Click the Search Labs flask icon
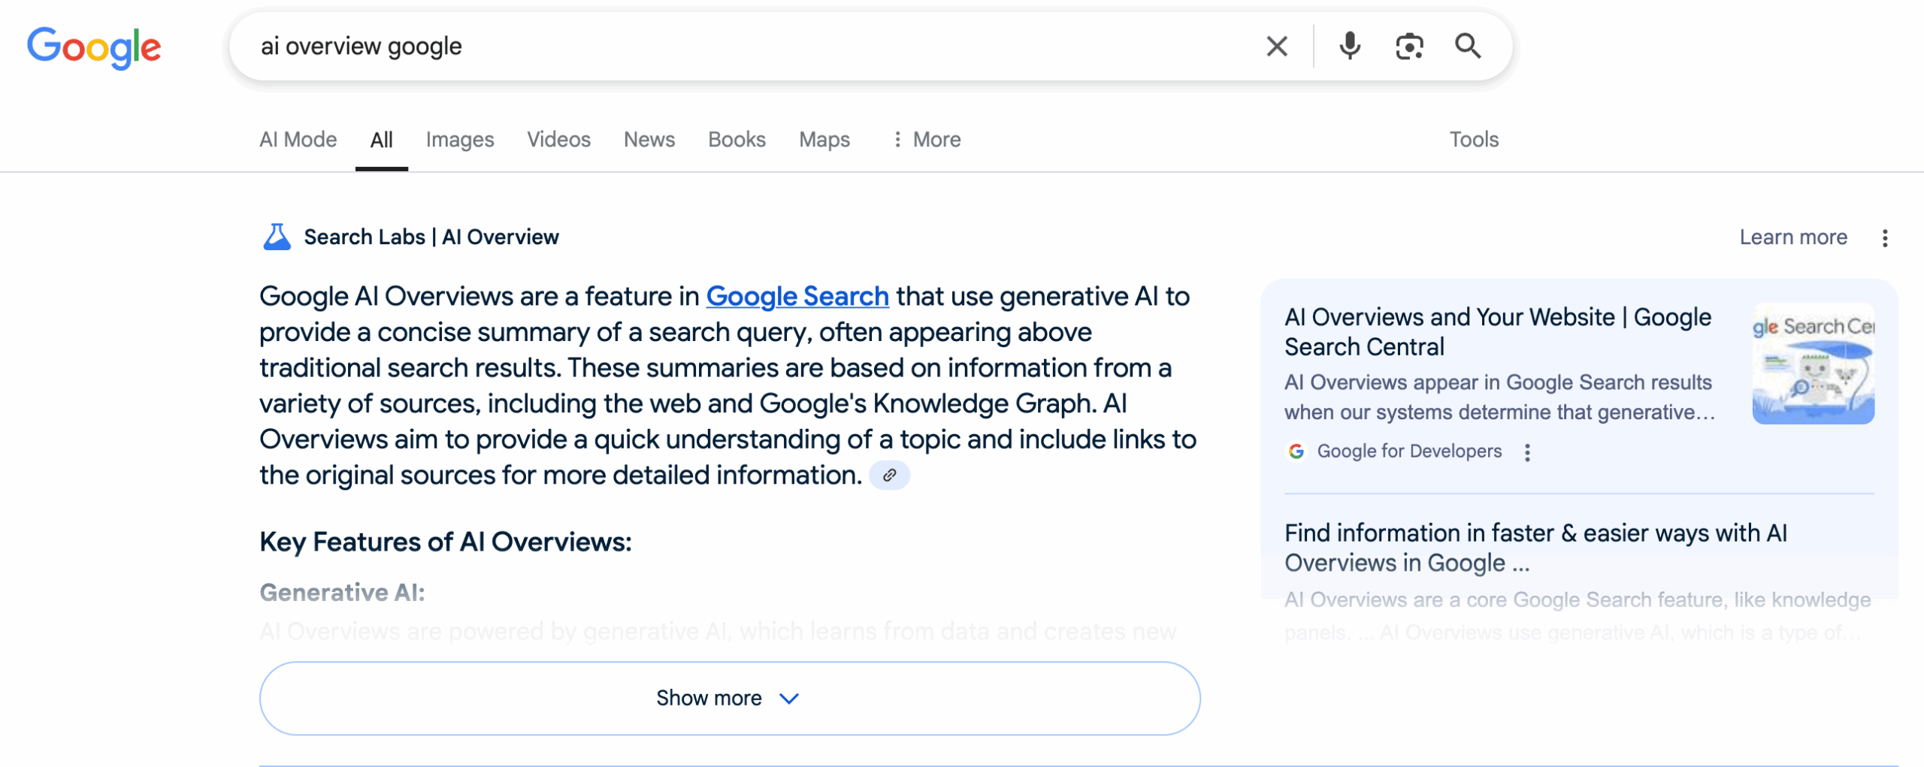 pyautogui.click(x=277, y=237)
